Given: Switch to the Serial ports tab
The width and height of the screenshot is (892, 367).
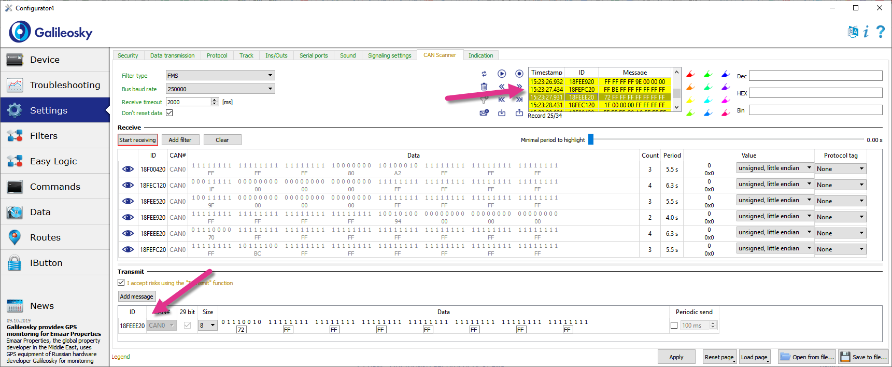Looking at the screenshot, I should tap(314, 55).
